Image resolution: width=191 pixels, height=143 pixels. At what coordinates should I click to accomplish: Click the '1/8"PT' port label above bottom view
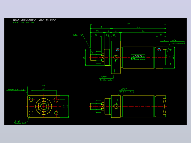pos(123,89)
